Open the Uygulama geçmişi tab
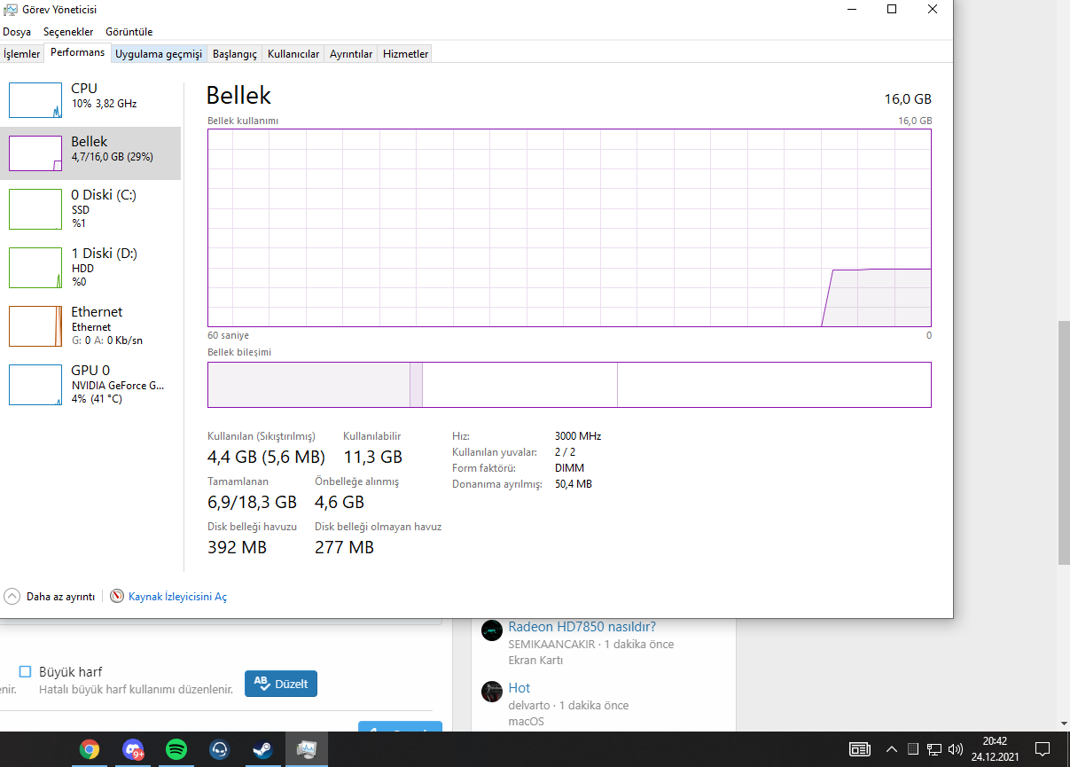The height and width of the screenshot is (767, 1070). tap(159, 54)
